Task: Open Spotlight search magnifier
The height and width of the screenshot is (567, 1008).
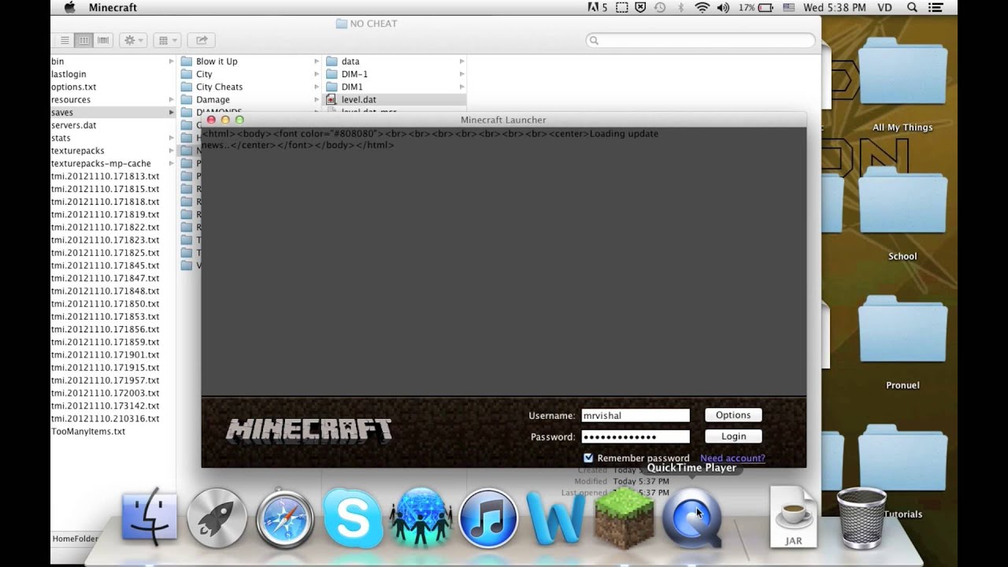Action: click(912, 7)
